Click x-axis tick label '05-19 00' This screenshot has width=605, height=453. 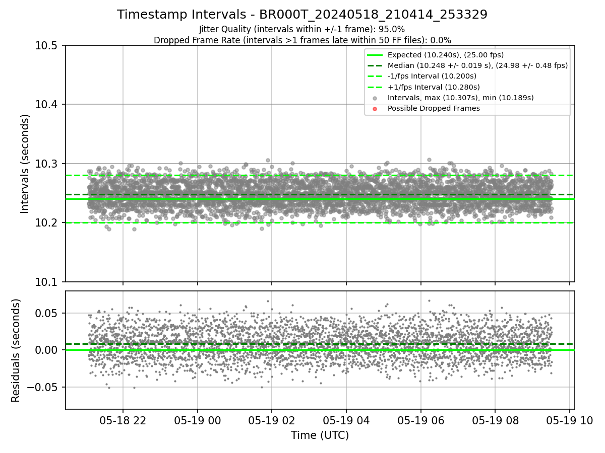[197, 421]
